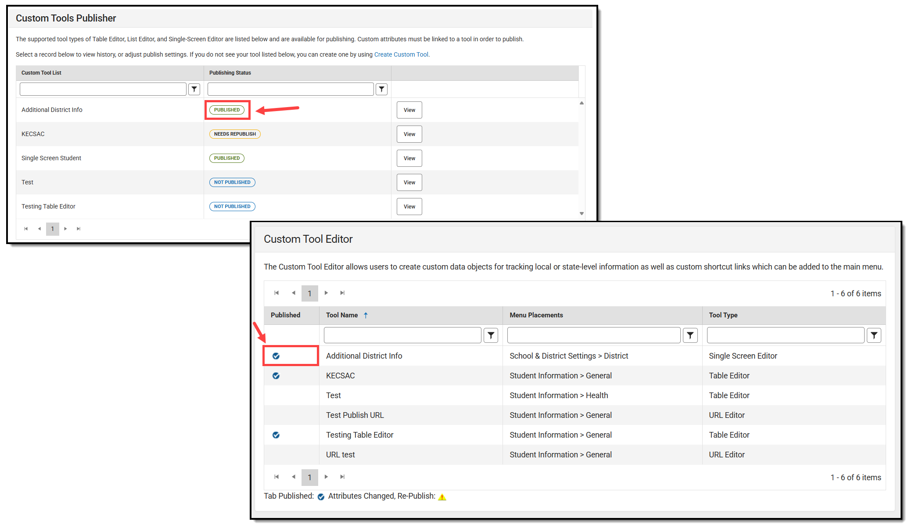The image size is (912, 525).
Task: Click the Tool Type filter icon
Action: 874,335
